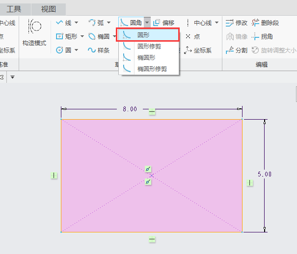Switch to the 视图 ribbon tab

(49, 9)
